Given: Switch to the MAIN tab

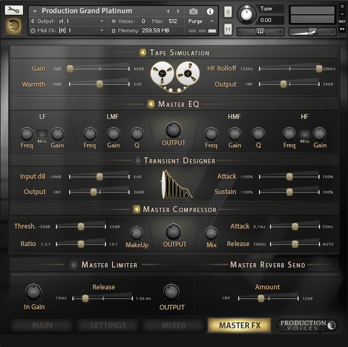Looking at the screenshot, I should [x=42, y=325].
